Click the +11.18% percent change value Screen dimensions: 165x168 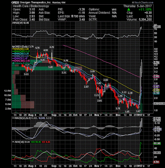point(145,10)
